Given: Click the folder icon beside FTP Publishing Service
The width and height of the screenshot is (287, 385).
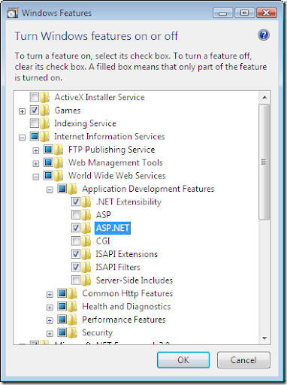Looking at the screenshot, I should coord(59,149).
